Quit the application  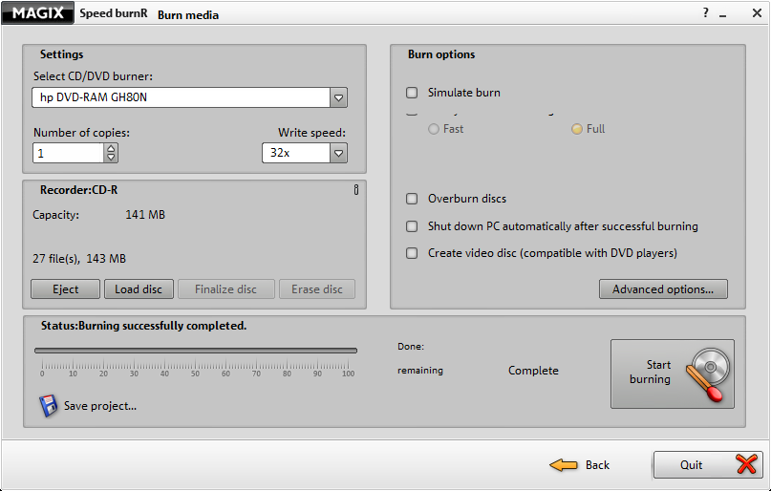pyautogui.click(x=708, y=464)
